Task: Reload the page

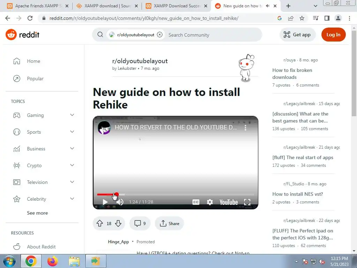Action: 30,18
